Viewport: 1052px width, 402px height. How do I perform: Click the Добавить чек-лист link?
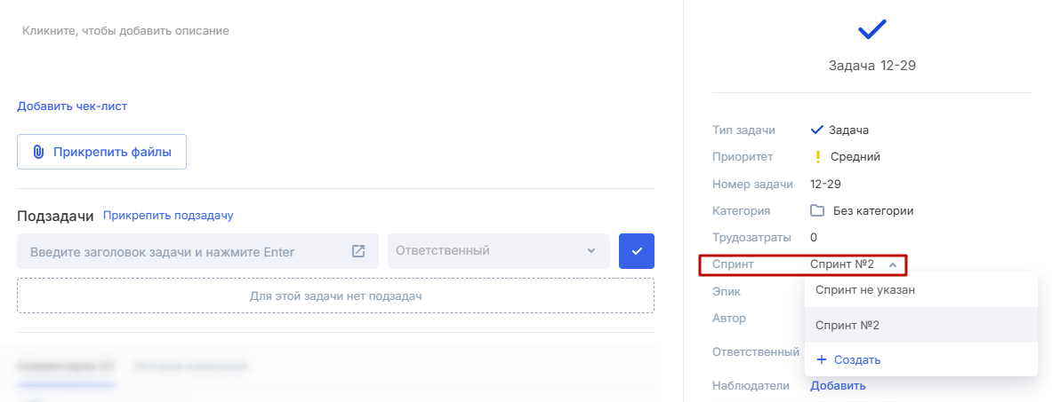[72, 106]
